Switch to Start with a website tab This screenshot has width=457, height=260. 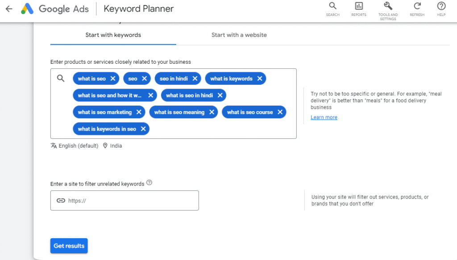pos(239,35)
